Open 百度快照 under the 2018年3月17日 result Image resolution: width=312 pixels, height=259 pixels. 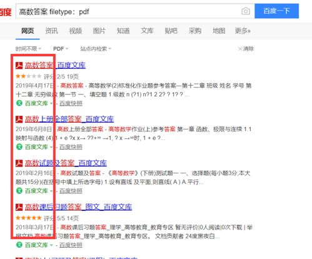(x=71, y=245)
